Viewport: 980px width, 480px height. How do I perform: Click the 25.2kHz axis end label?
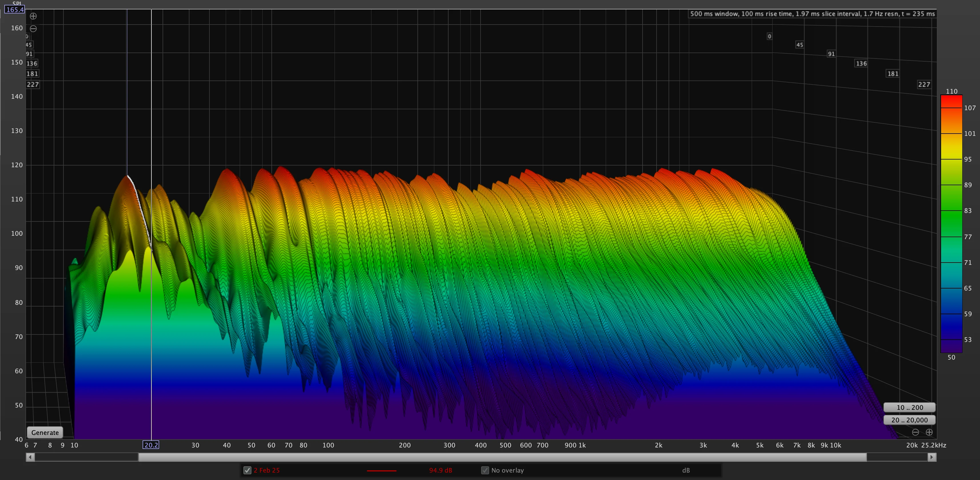(934, 445)
